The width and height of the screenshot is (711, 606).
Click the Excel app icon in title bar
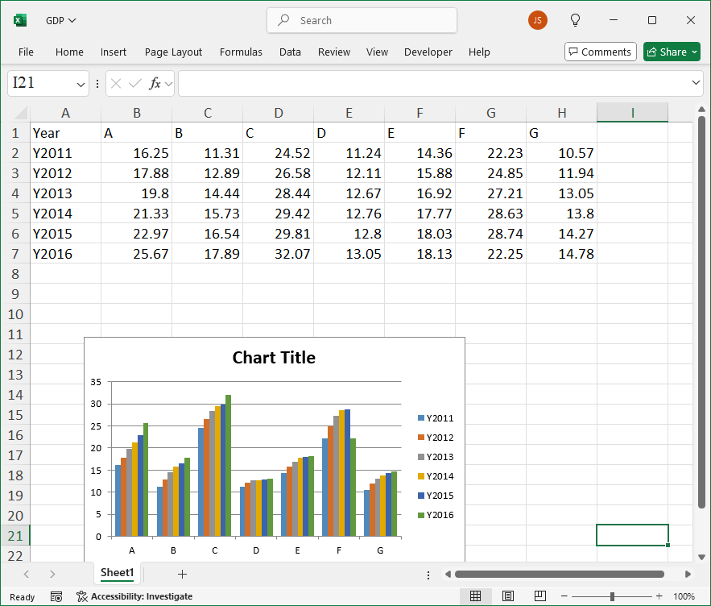(19, 19)
